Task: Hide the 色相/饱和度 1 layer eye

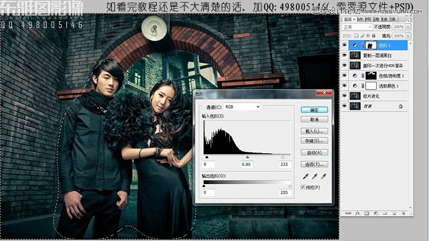Action: point(345,76)
